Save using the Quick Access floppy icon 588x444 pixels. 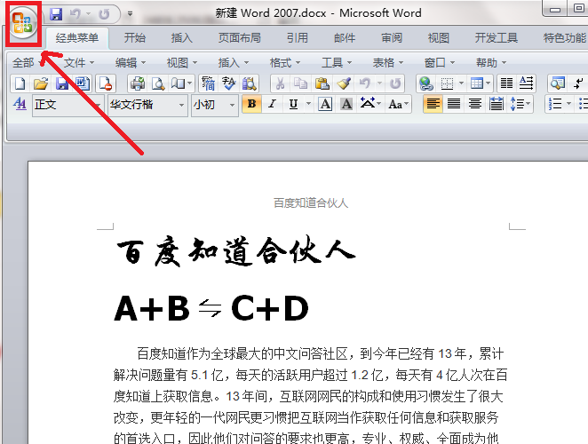click(56, 14)
